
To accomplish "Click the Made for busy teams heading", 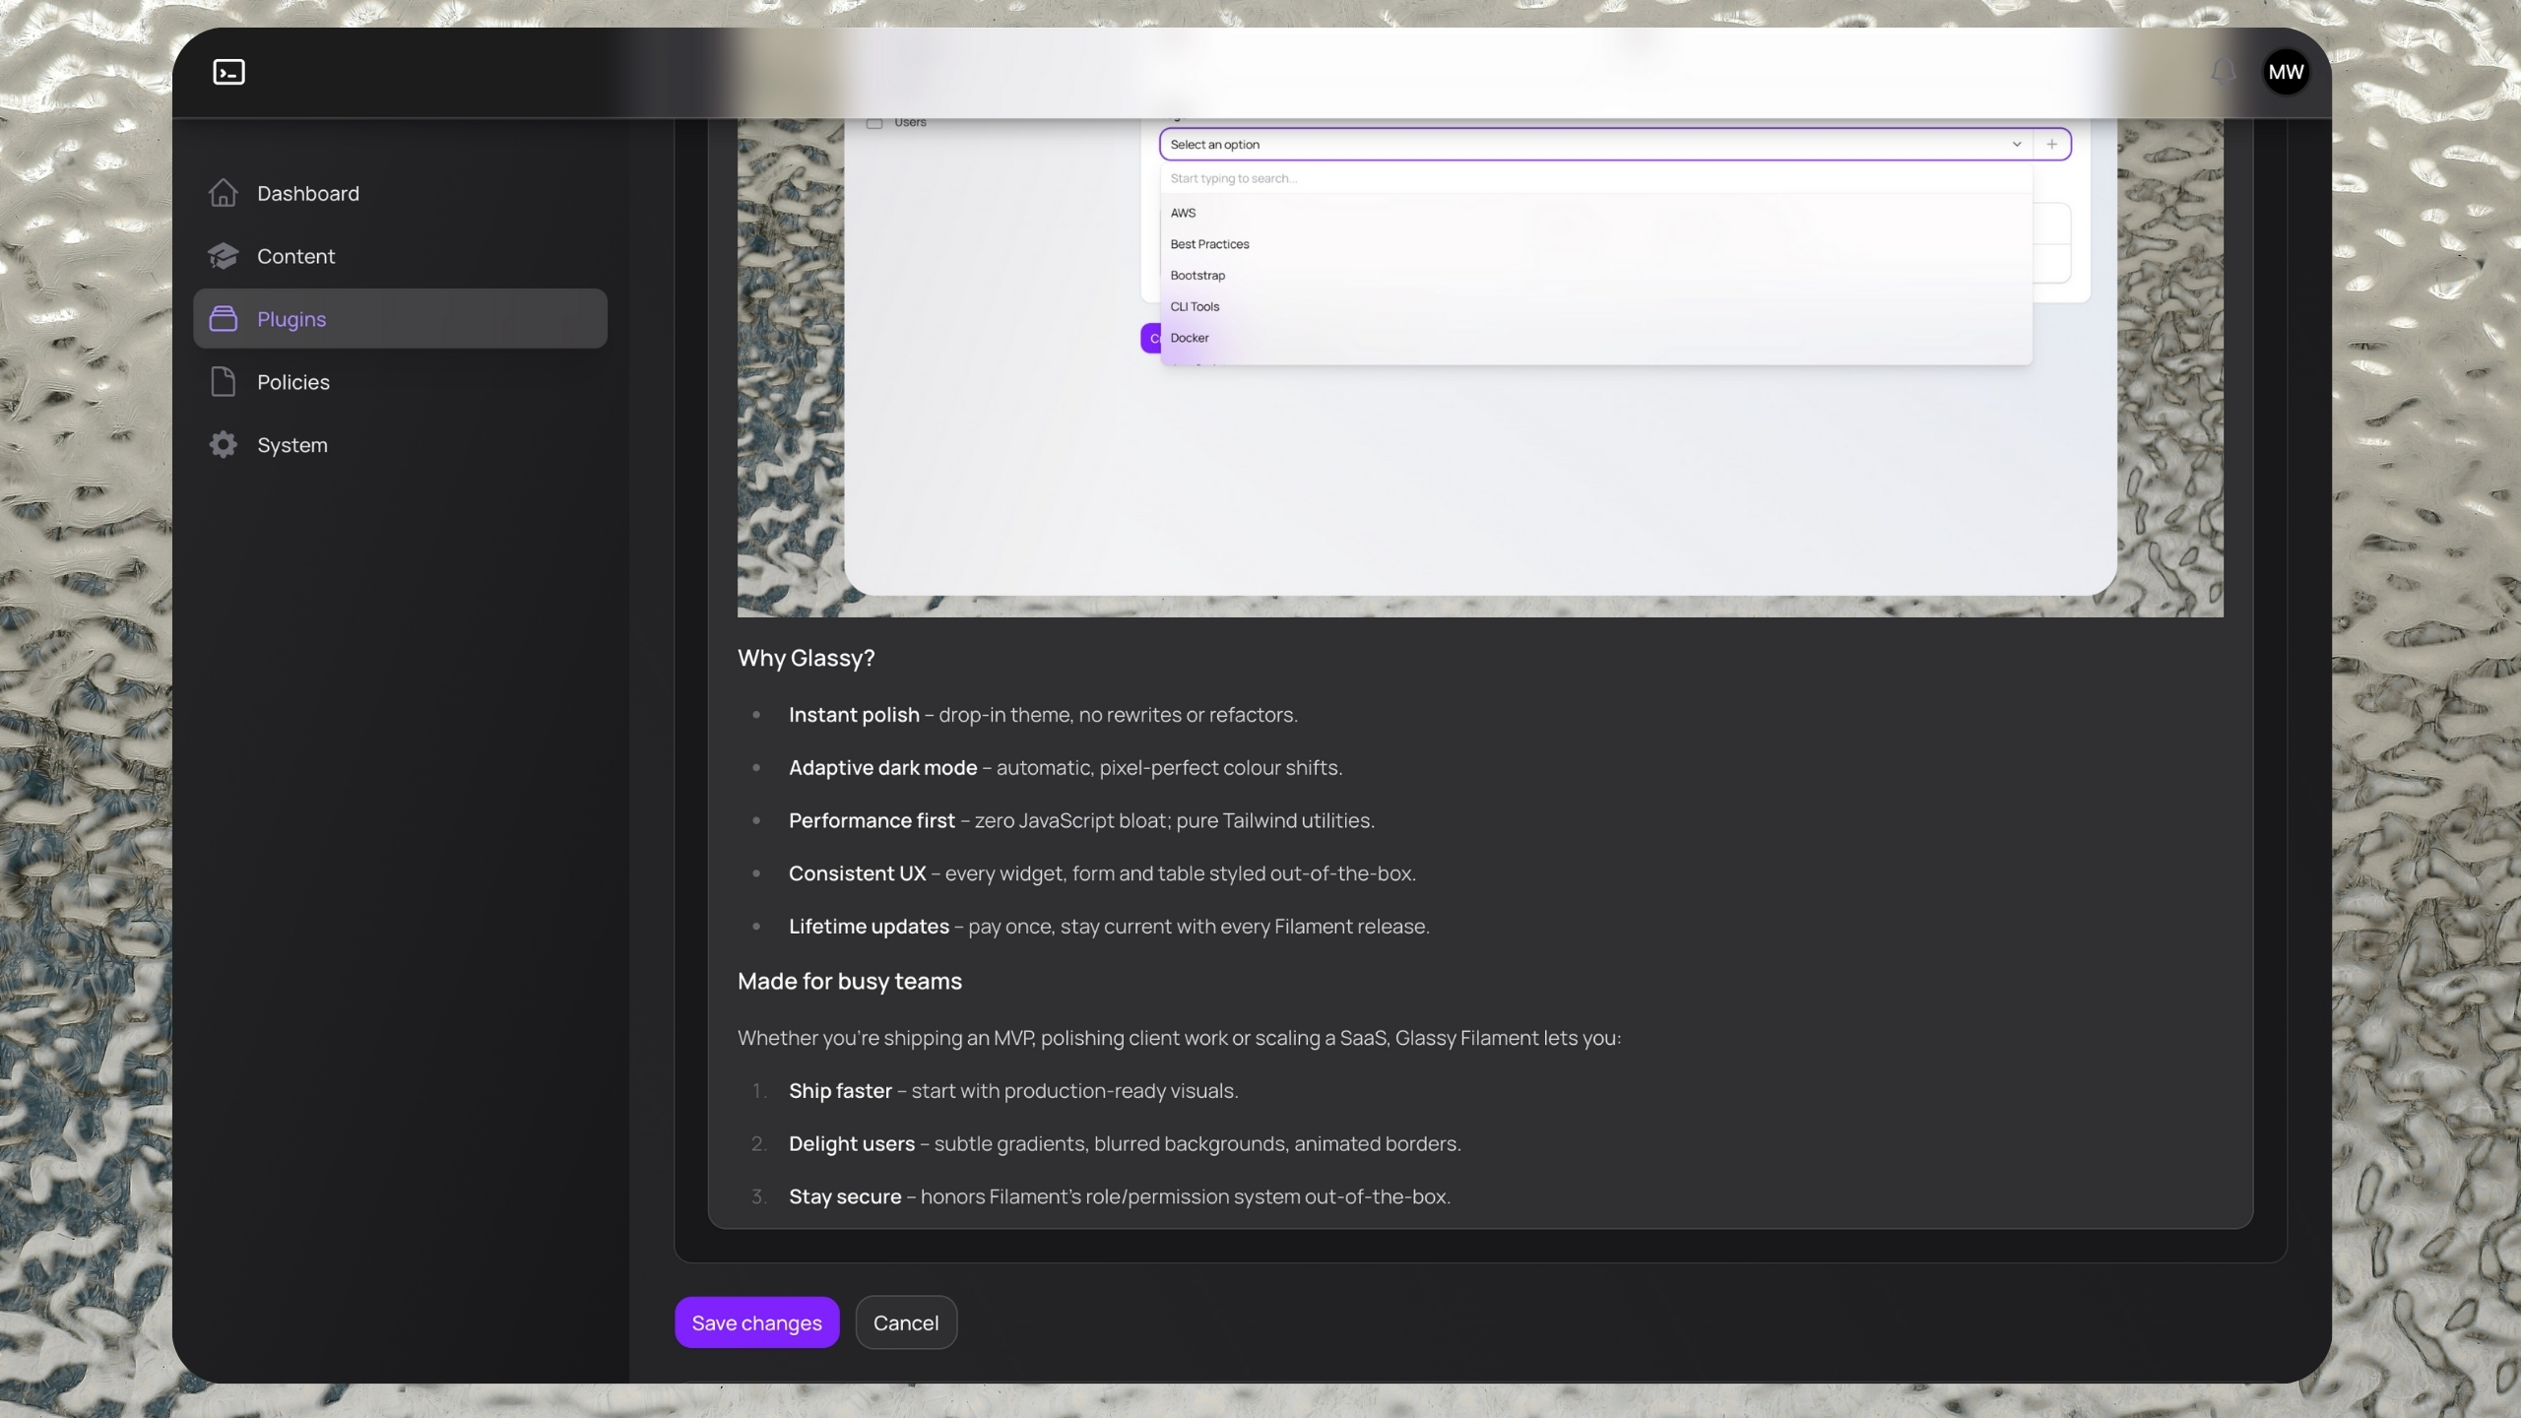I will tap(849, 982).
